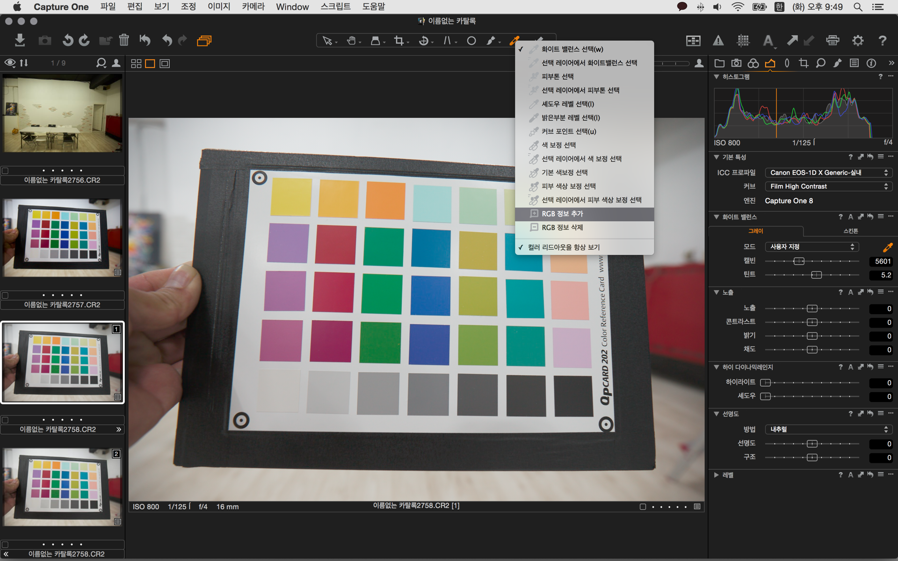Open the preferences gear icon
This screenshot has height=561, width=898.
point(857,41)
